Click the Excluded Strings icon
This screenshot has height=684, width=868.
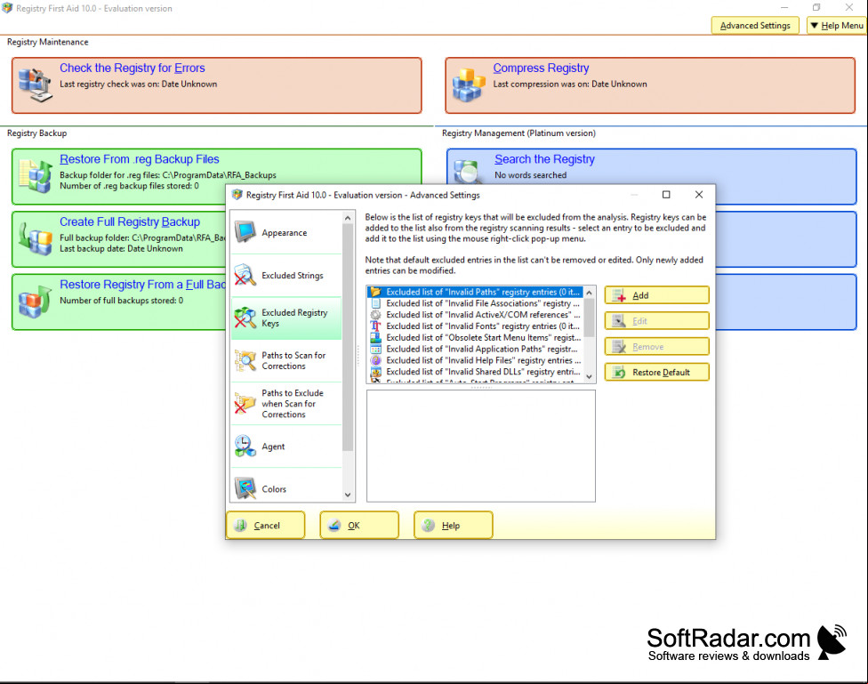pos(245,275)
